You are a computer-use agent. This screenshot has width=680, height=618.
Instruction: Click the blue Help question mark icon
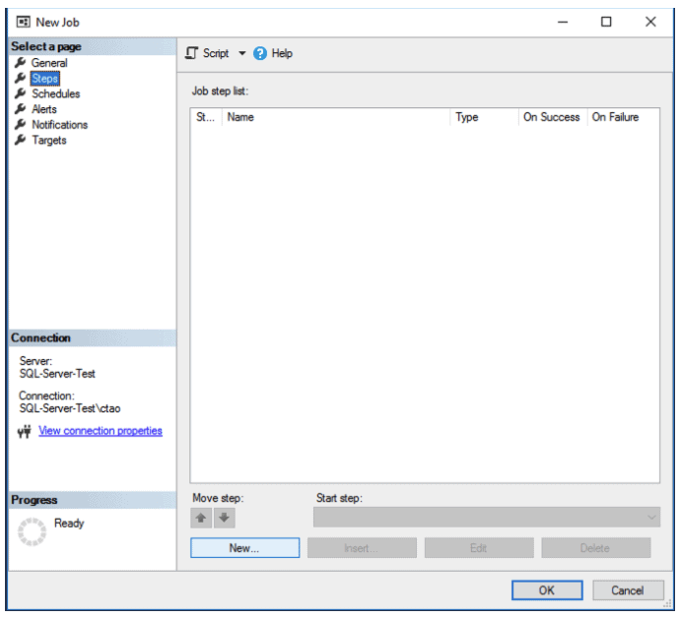coord(260,53)
